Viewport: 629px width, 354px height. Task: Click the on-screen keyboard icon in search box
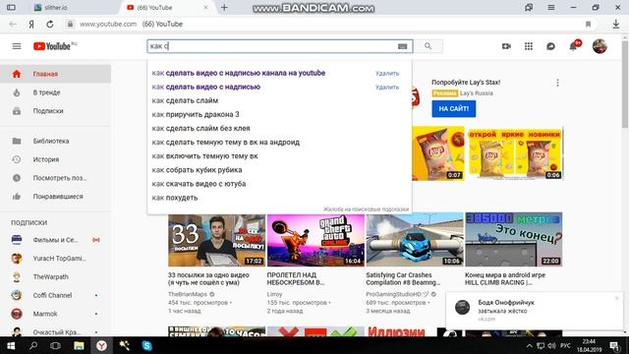[402, 46]
